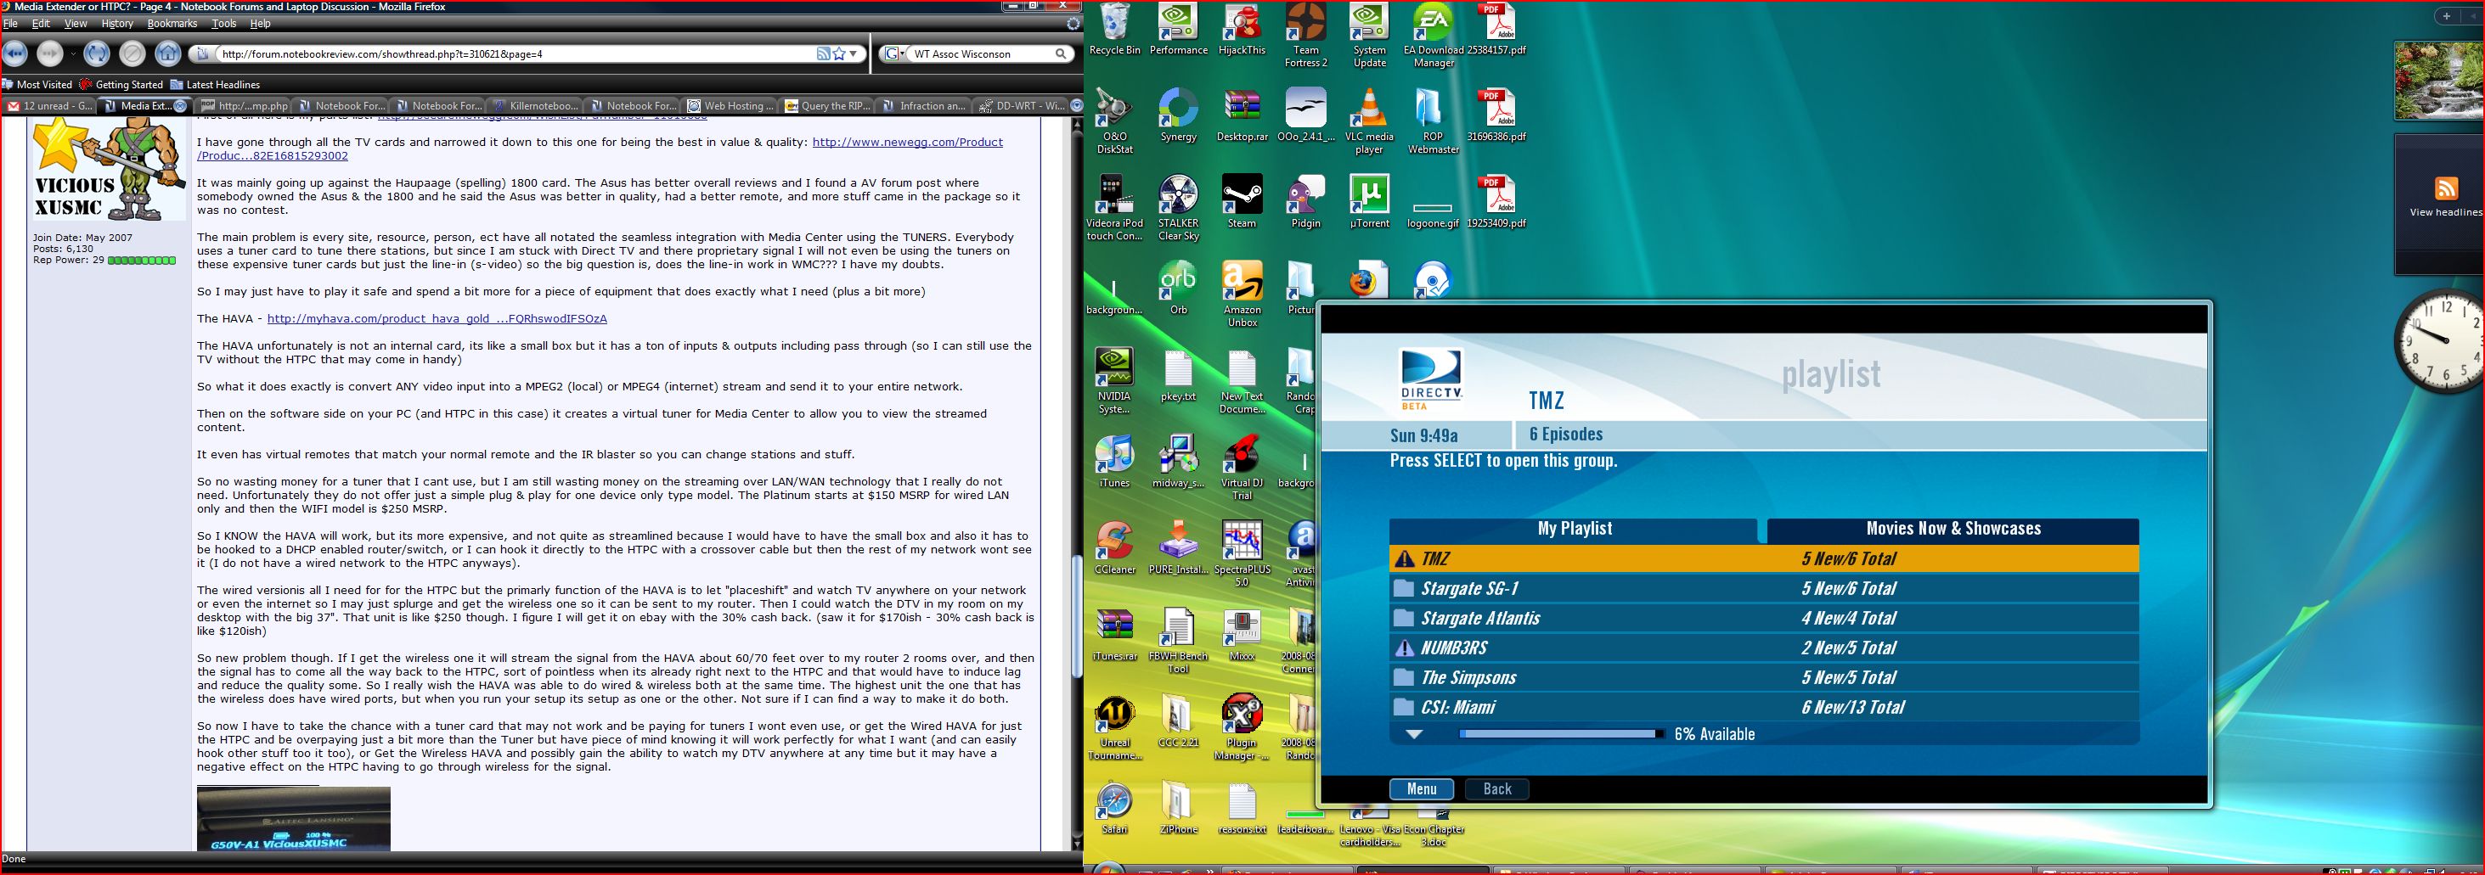The height and width of the screenshot is (875, 2485).
Task: Select the Safari desktop shortcut
Action: [1114, 809]
